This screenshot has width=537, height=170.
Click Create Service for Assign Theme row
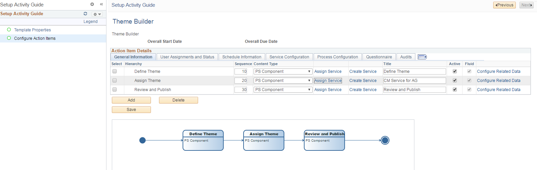363,81
